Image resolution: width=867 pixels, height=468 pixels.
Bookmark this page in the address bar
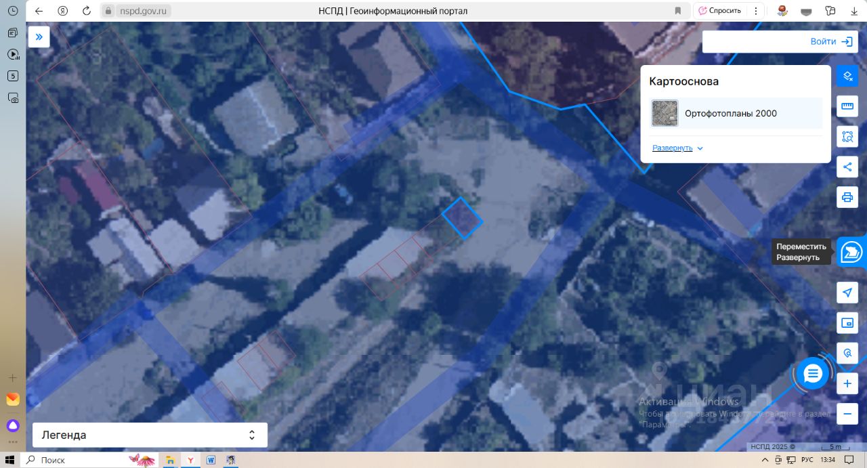(677, 11)
